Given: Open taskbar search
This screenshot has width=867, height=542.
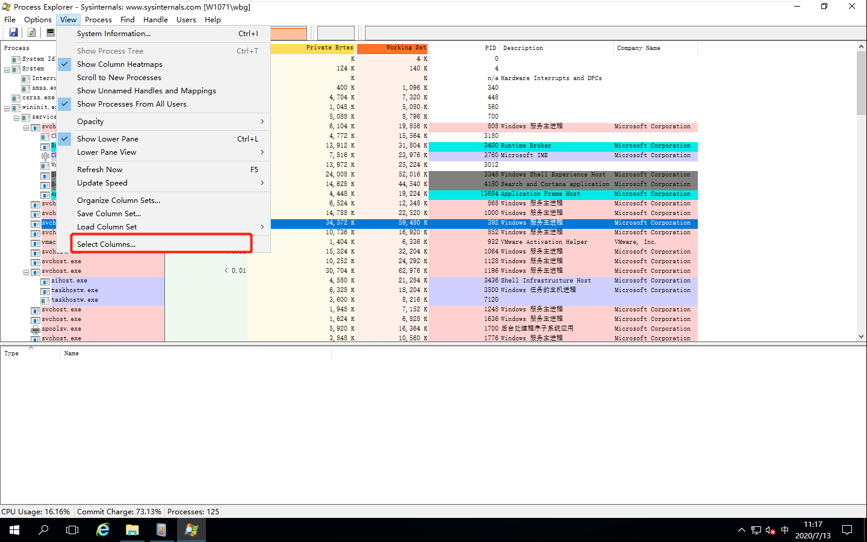Looking at the screenshot, I should point(43,530).
